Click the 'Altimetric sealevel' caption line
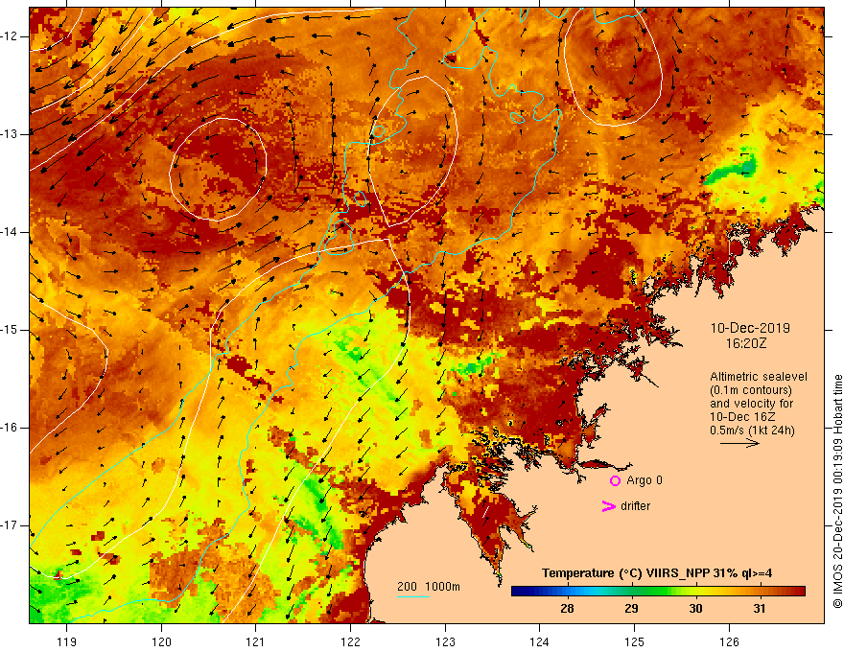844x652 pixels. click(759, 377)
